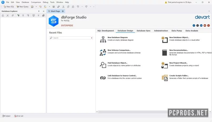Screen dimensions: 212x122
Task: Click the Filter funnel icon in Database Explorer
Action: point(38,16)
